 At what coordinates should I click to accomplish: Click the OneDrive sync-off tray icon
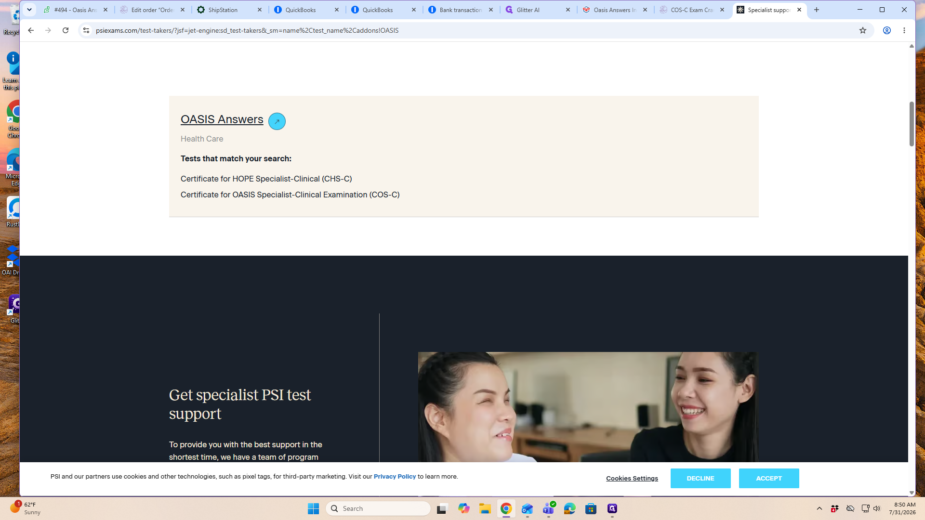850,508
